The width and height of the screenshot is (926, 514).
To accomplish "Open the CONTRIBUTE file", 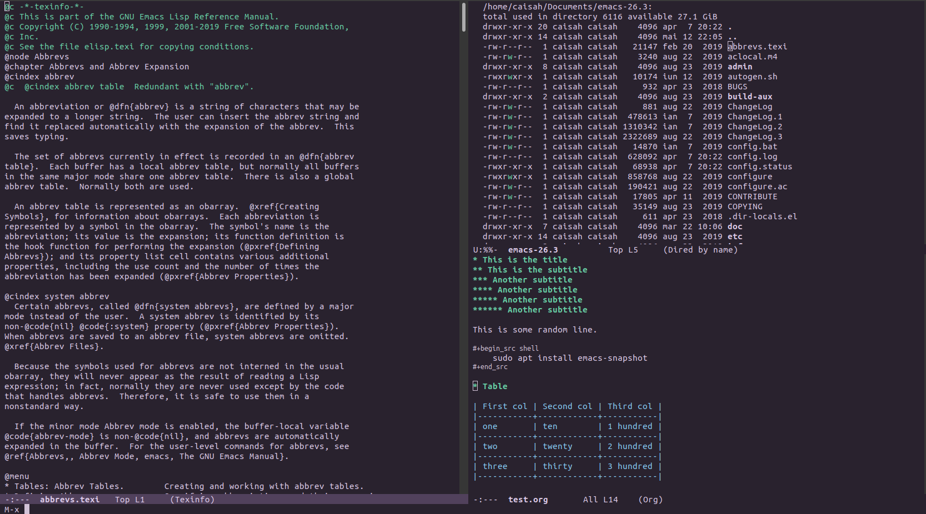I will 752,196.
